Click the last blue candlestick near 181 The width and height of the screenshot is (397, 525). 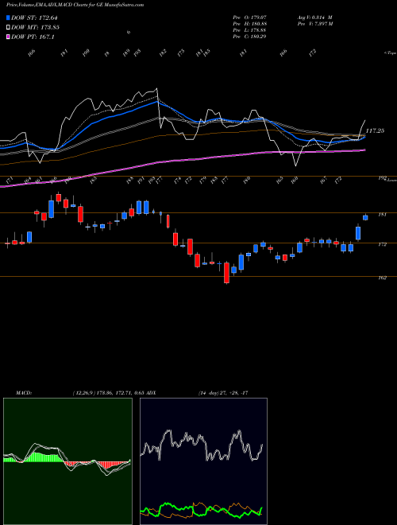(365, 218)
